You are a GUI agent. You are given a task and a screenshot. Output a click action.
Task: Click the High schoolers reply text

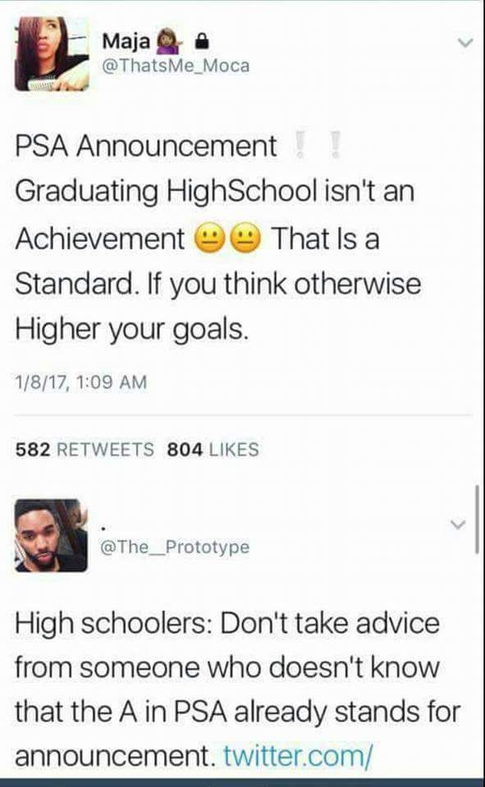[237, 689]
